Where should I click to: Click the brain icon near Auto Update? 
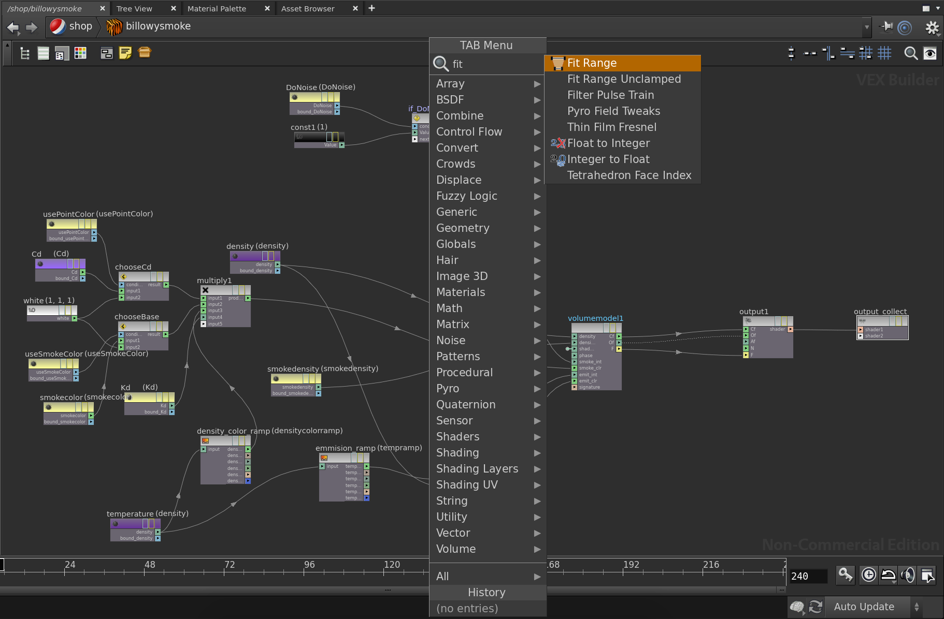click(x=797, y=607)
